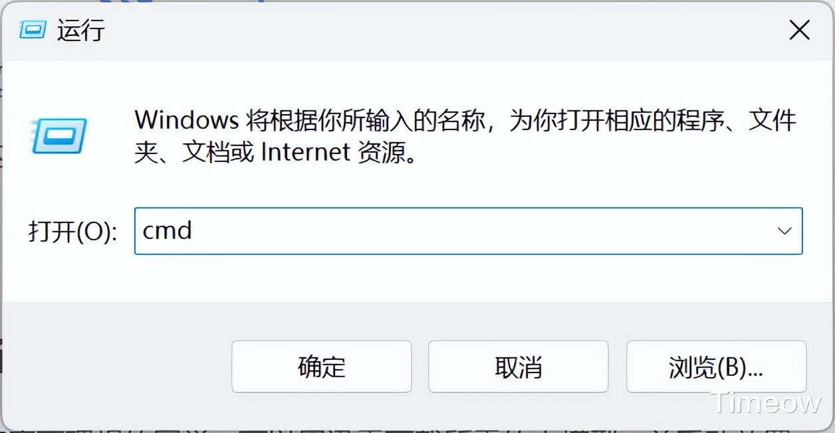835x433 pixels.
Task: Click the typed text cmd in the box
Action: pyautogui.click(x=167, y=231)
